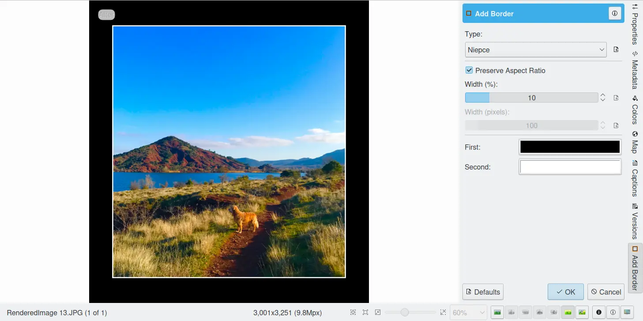The width and height of the screenshot is (643, 321).
Task: Click the zoom icon right of the zoom slider
Action: pos(443,312)
